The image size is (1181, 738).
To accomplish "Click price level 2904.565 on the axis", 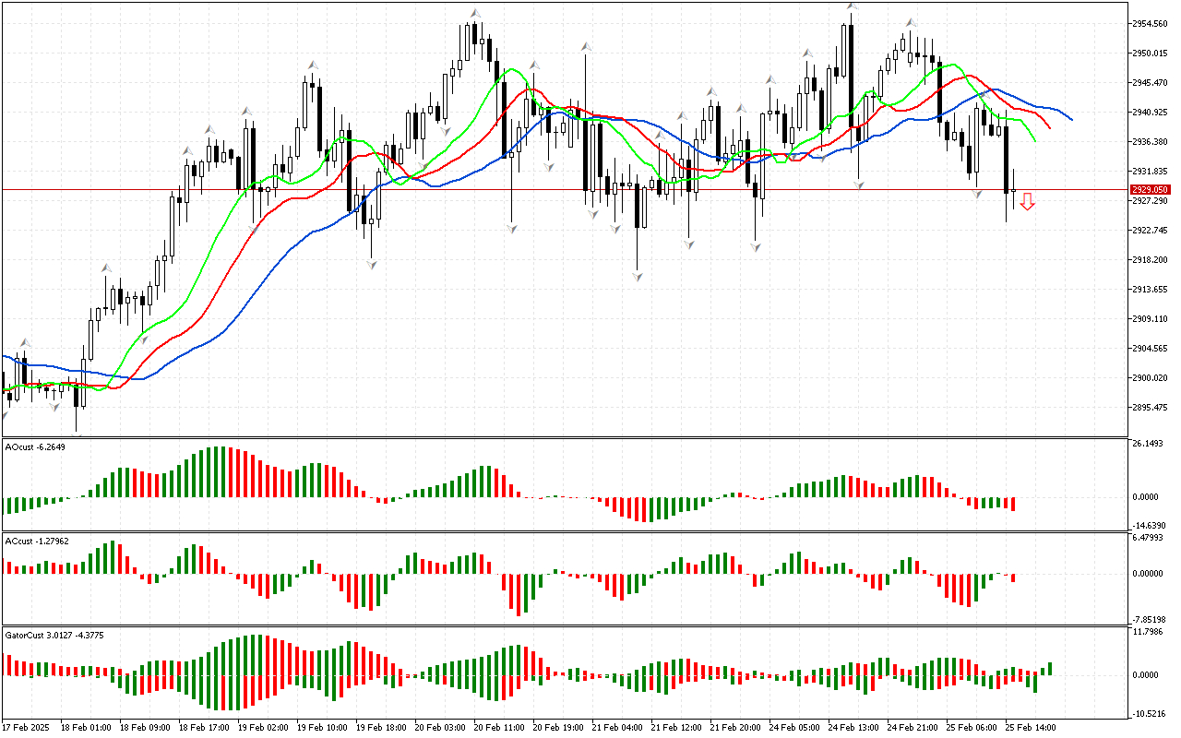I will [1150, 348].
